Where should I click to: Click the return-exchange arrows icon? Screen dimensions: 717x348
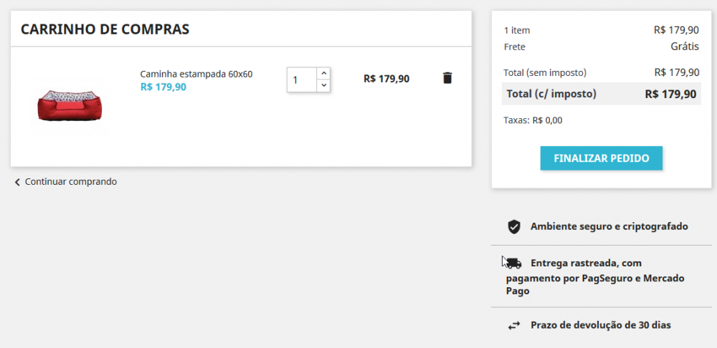click(514, 326)
